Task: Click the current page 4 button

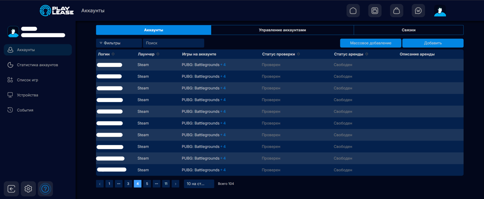Action: [138, 184]
